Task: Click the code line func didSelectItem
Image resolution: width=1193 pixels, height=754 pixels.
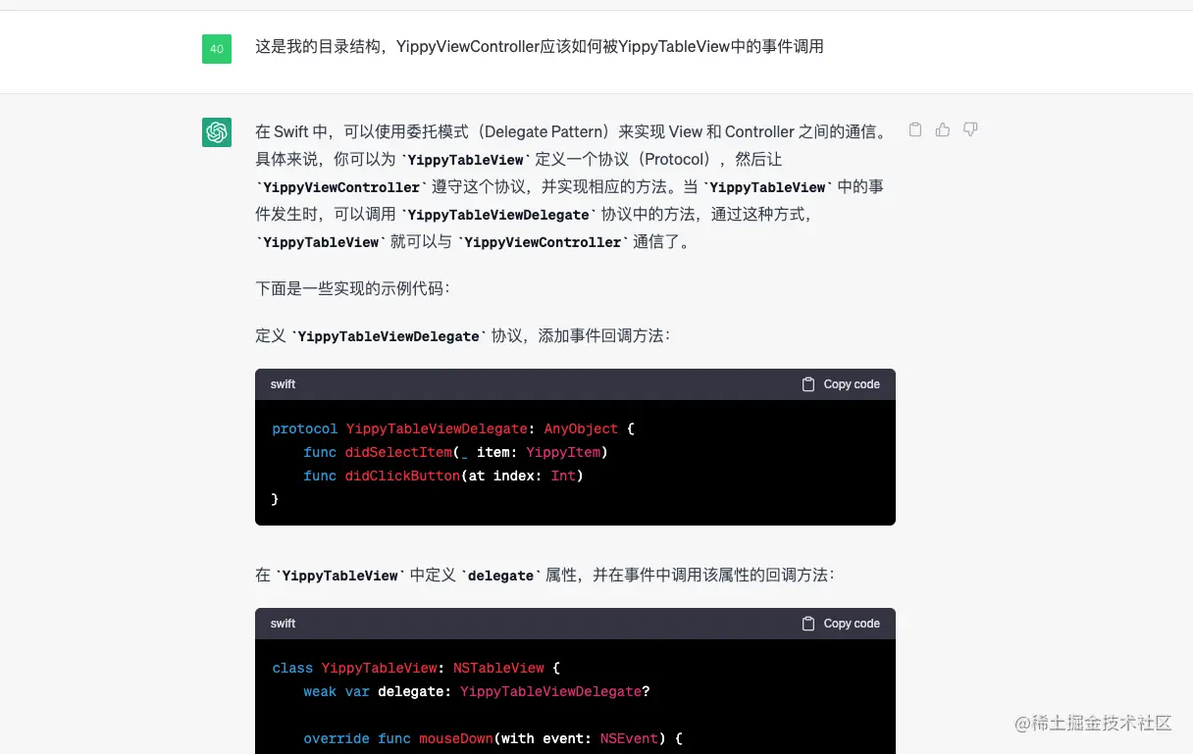Action: tap(455, 452)
